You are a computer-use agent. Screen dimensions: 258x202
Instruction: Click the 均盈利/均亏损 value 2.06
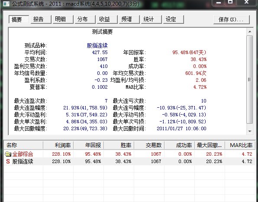(x=201, y=80)
